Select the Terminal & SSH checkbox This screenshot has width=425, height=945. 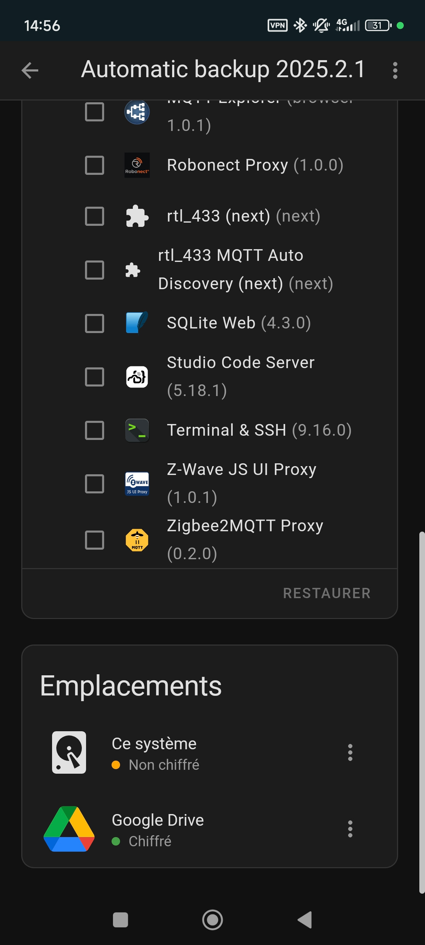[95, 430]
